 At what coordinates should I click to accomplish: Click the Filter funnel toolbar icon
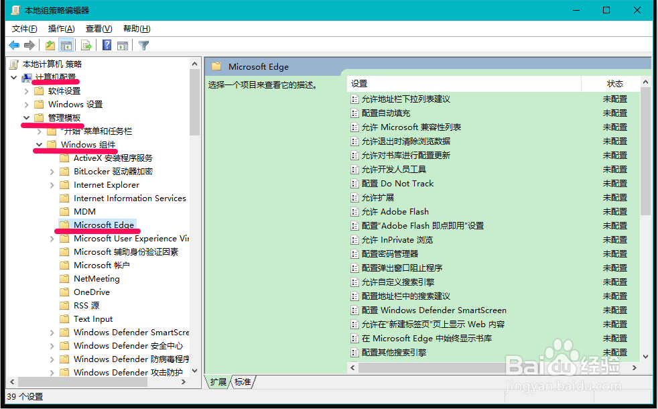(143, 46)
